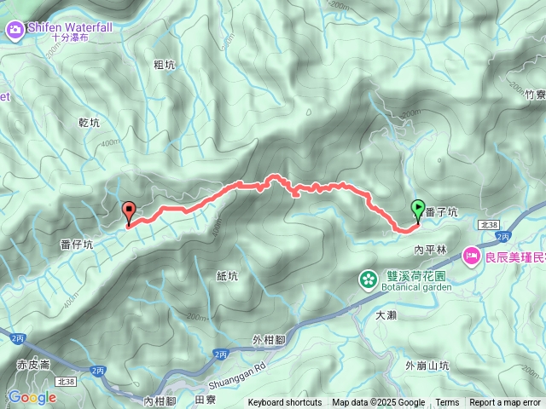
Task: Open the 雙溪荷花園 Botanical garden pin
Action: tap(369, 280)
